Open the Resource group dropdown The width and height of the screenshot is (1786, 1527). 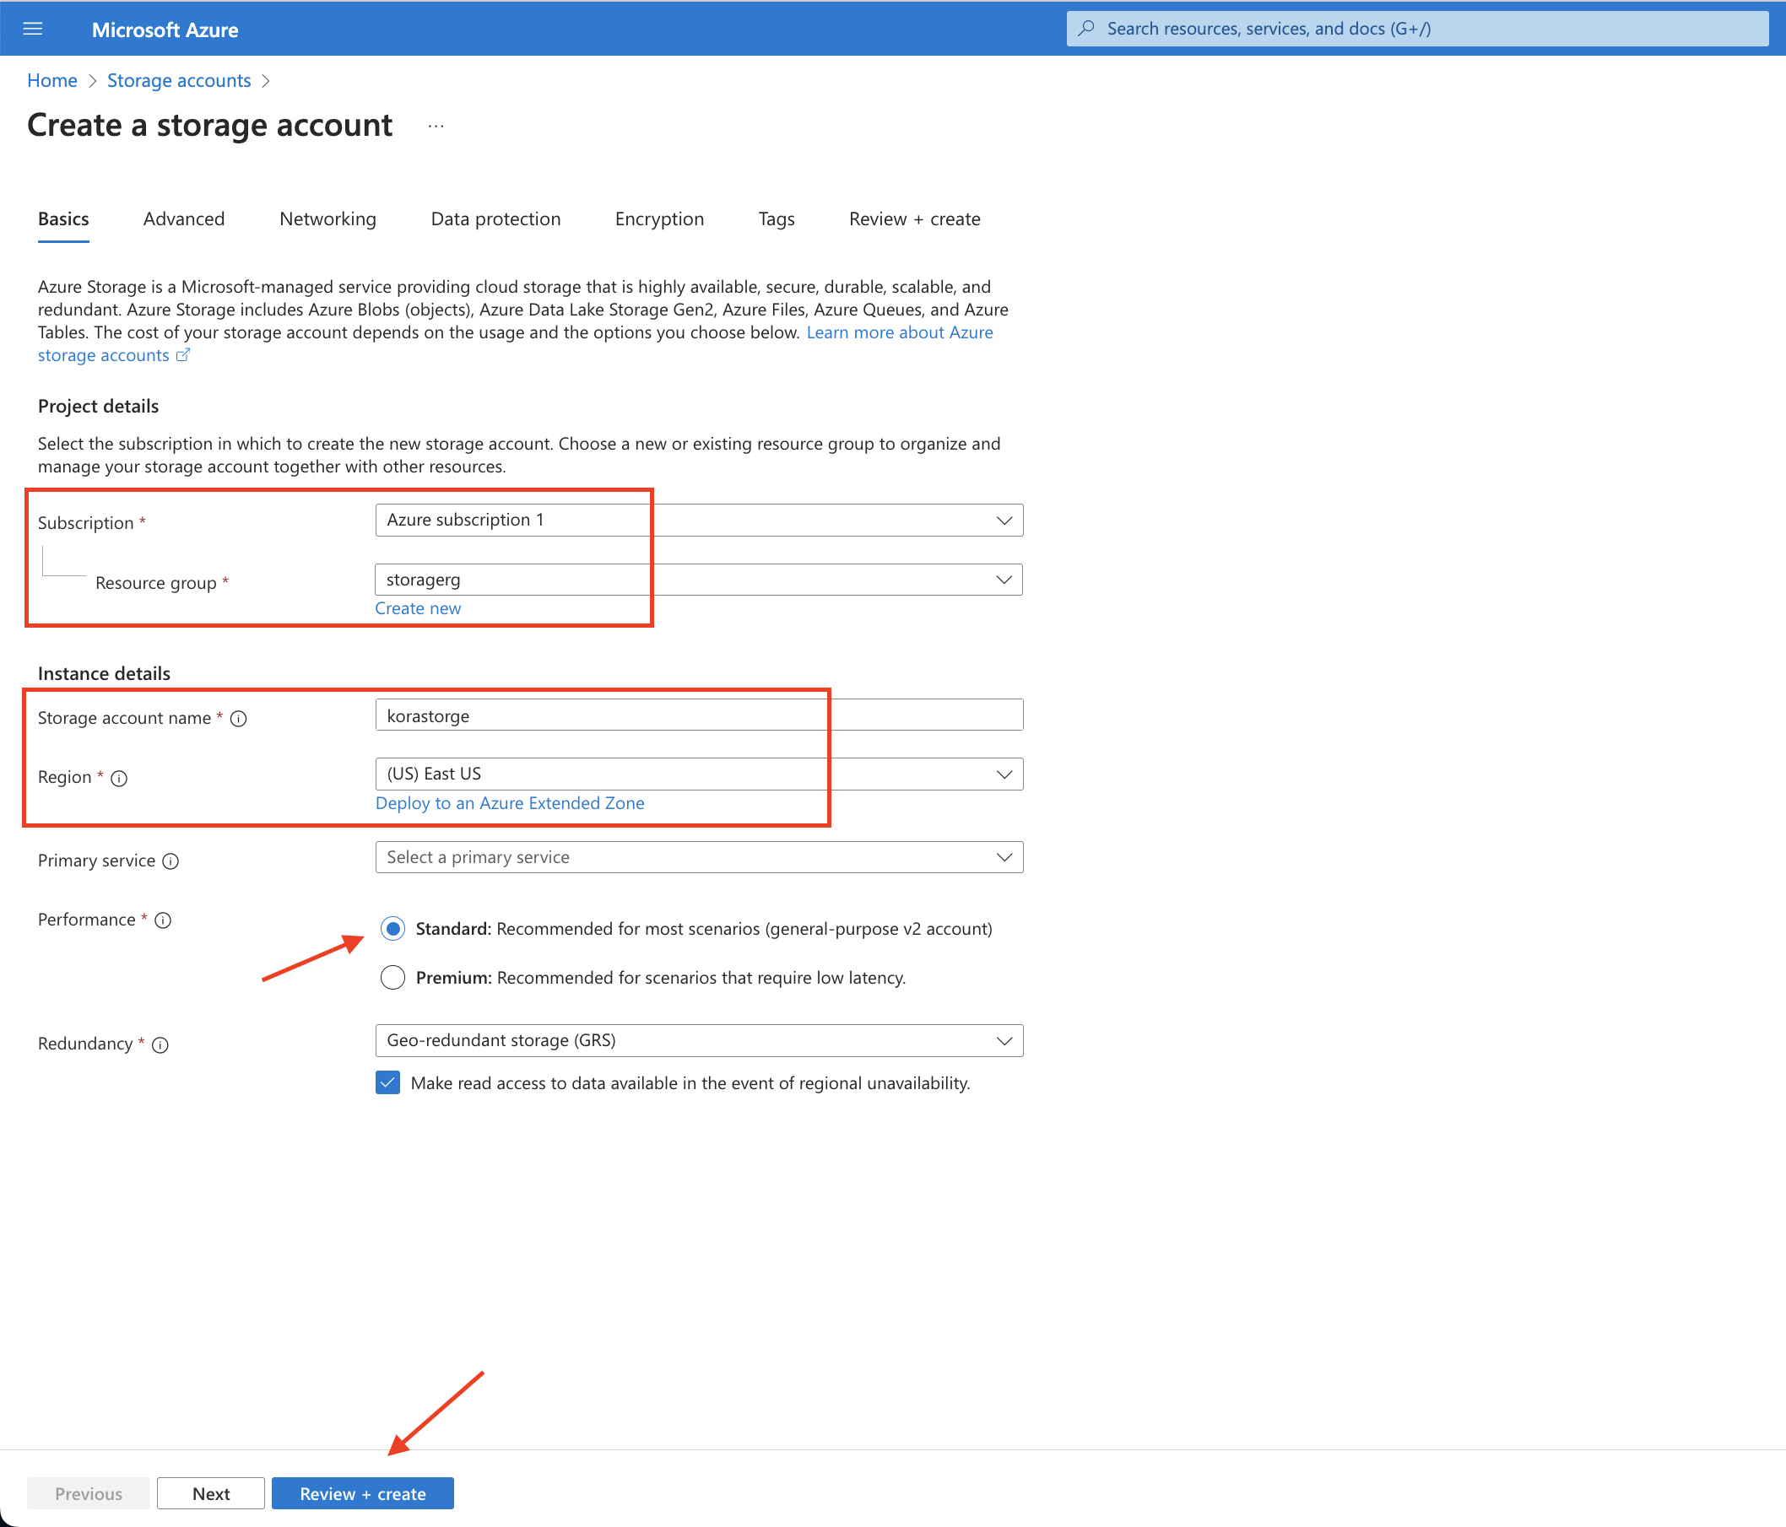(699, 580)
